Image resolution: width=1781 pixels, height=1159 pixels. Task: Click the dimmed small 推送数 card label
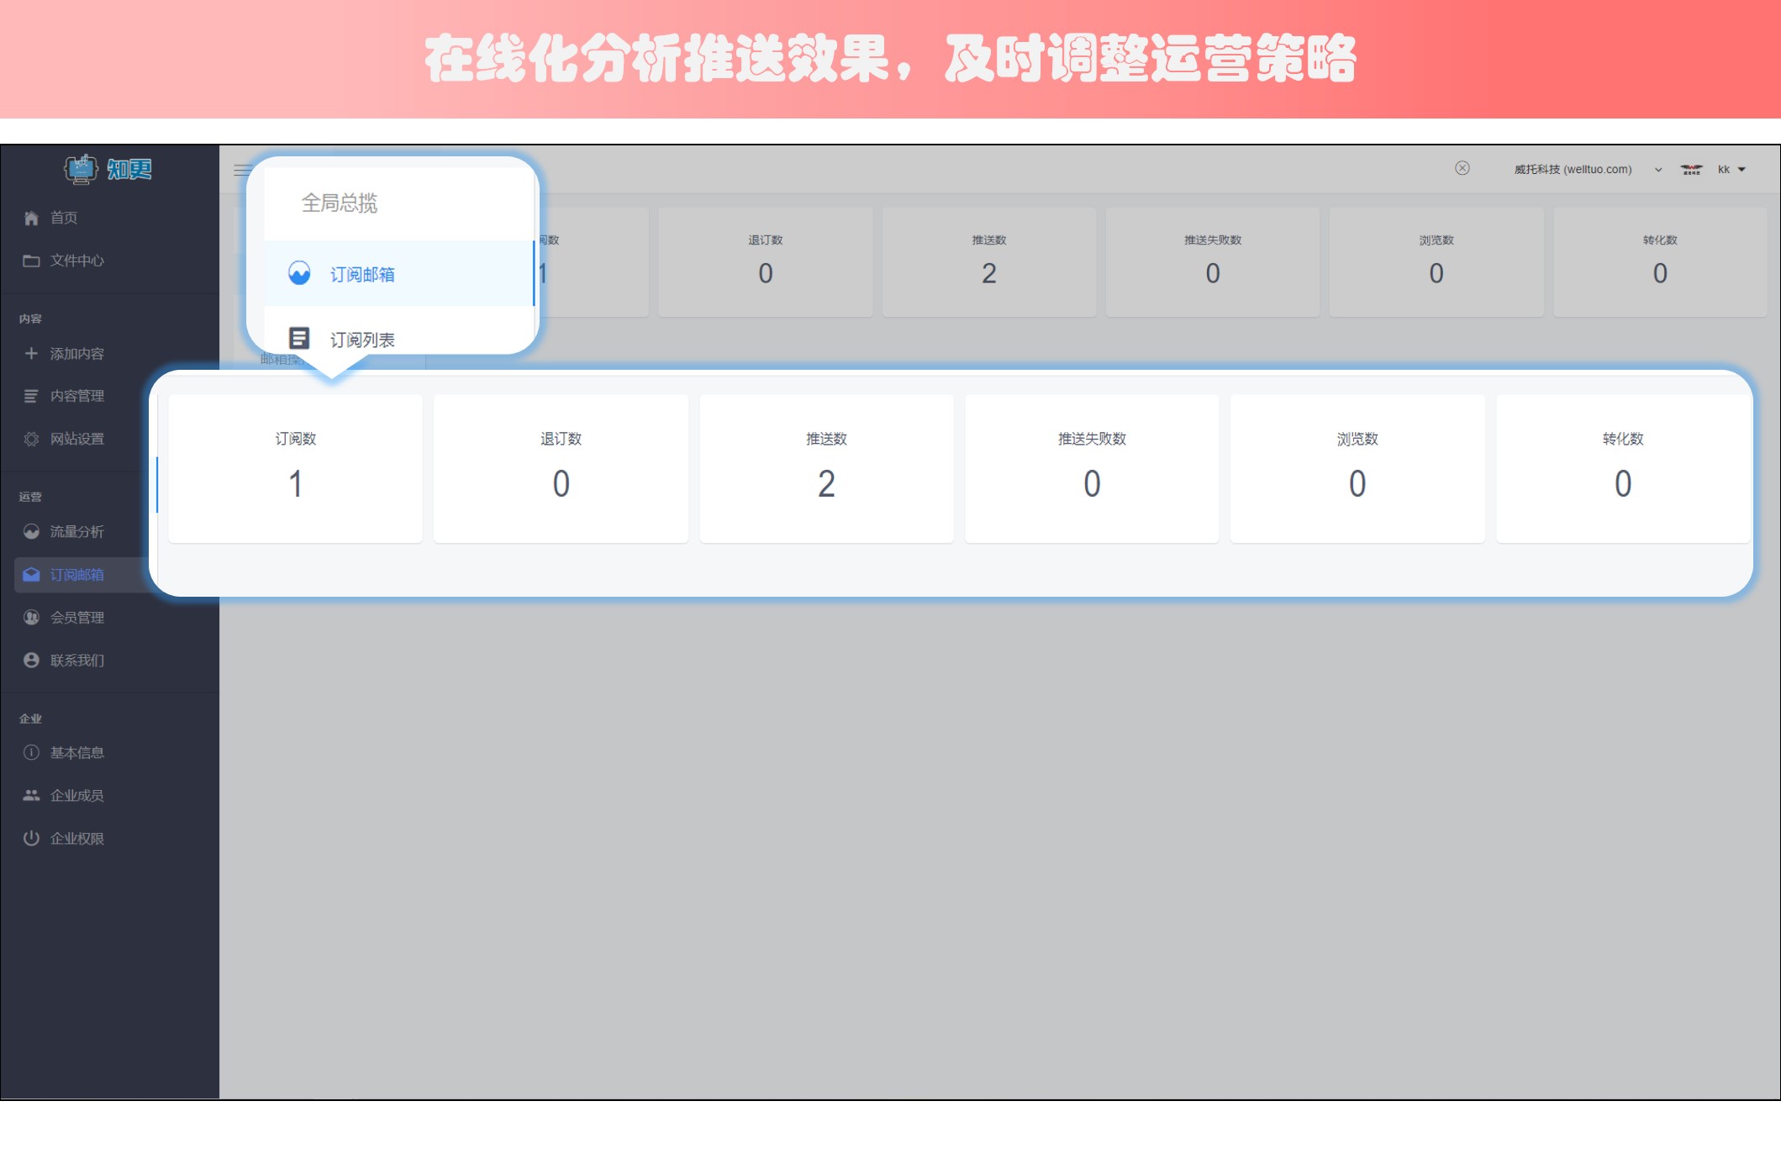tap(989, 240)
